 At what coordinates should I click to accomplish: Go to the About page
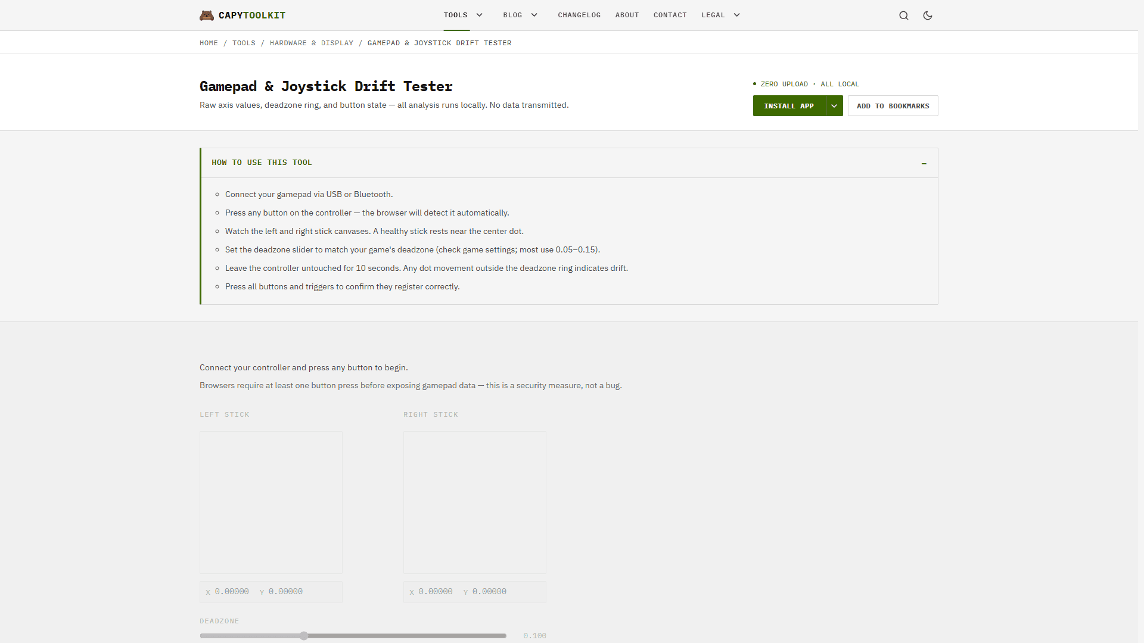pyautogui.click(x=627, y=15)
